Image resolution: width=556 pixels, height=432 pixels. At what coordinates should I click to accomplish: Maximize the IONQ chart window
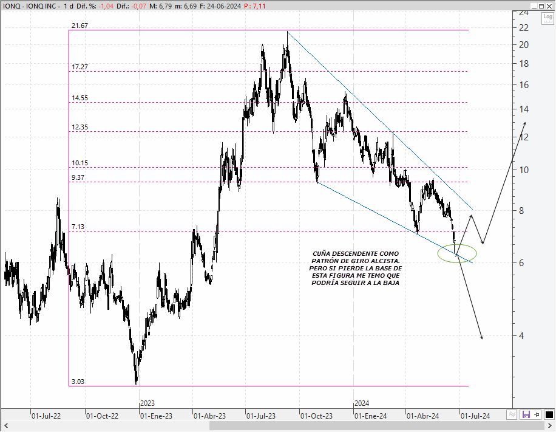541,6
